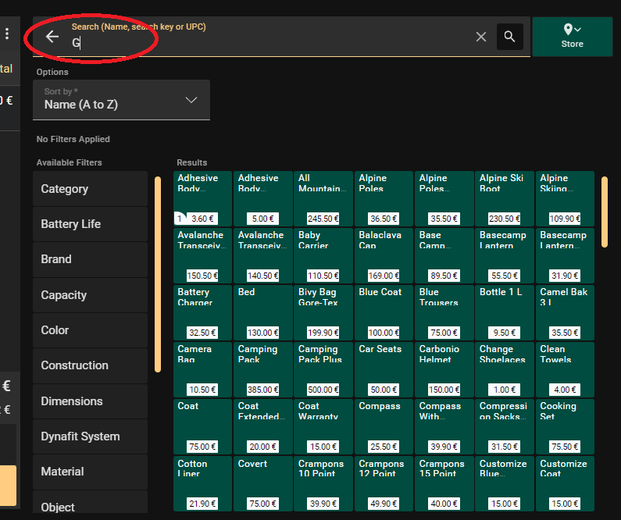
Task: Open the Color filter
Action: tap(90, 330)
